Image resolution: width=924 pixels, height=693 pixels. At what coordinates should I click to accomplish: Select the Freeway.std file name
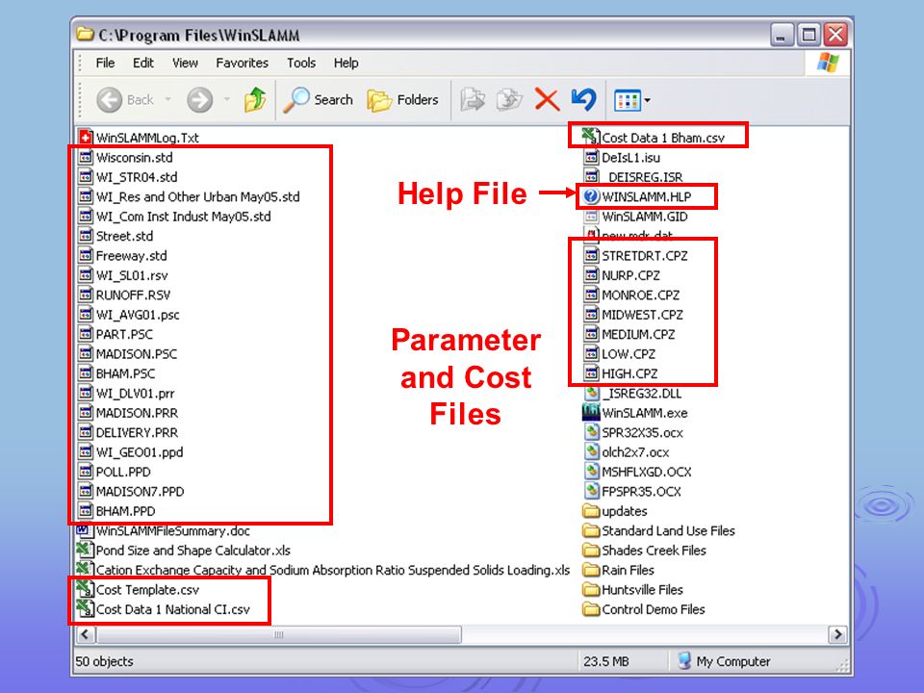pyautogui.click(x=132, y=256)
